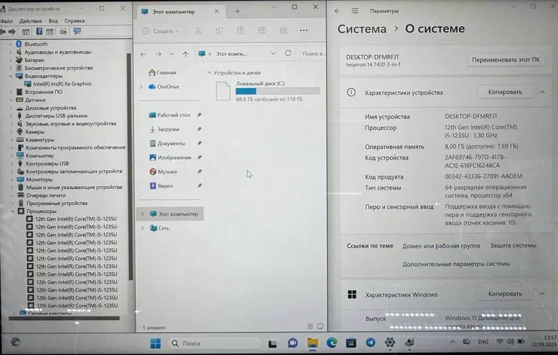Click the scan for hardware changes monitor icon
The width and height of the screenshot is (558, 355).
(x=77, y=31)
